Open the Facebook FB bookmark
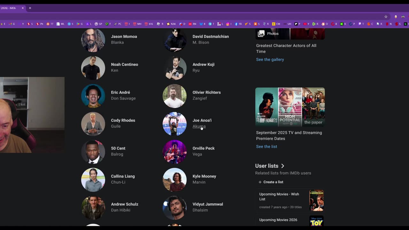The image size is (409, 230). point(238,24)
